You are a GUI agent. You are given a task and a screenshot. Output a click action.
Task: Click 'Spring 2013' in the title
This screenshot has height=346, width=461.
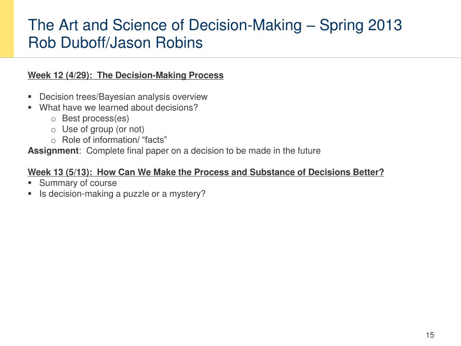[361, 25]
